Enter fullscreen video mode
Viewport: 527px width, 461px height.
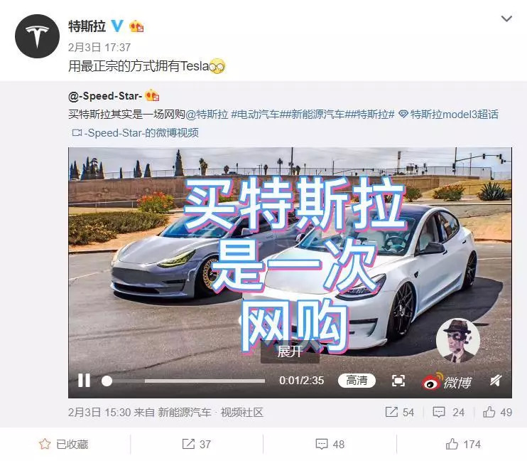pos(398,381)
